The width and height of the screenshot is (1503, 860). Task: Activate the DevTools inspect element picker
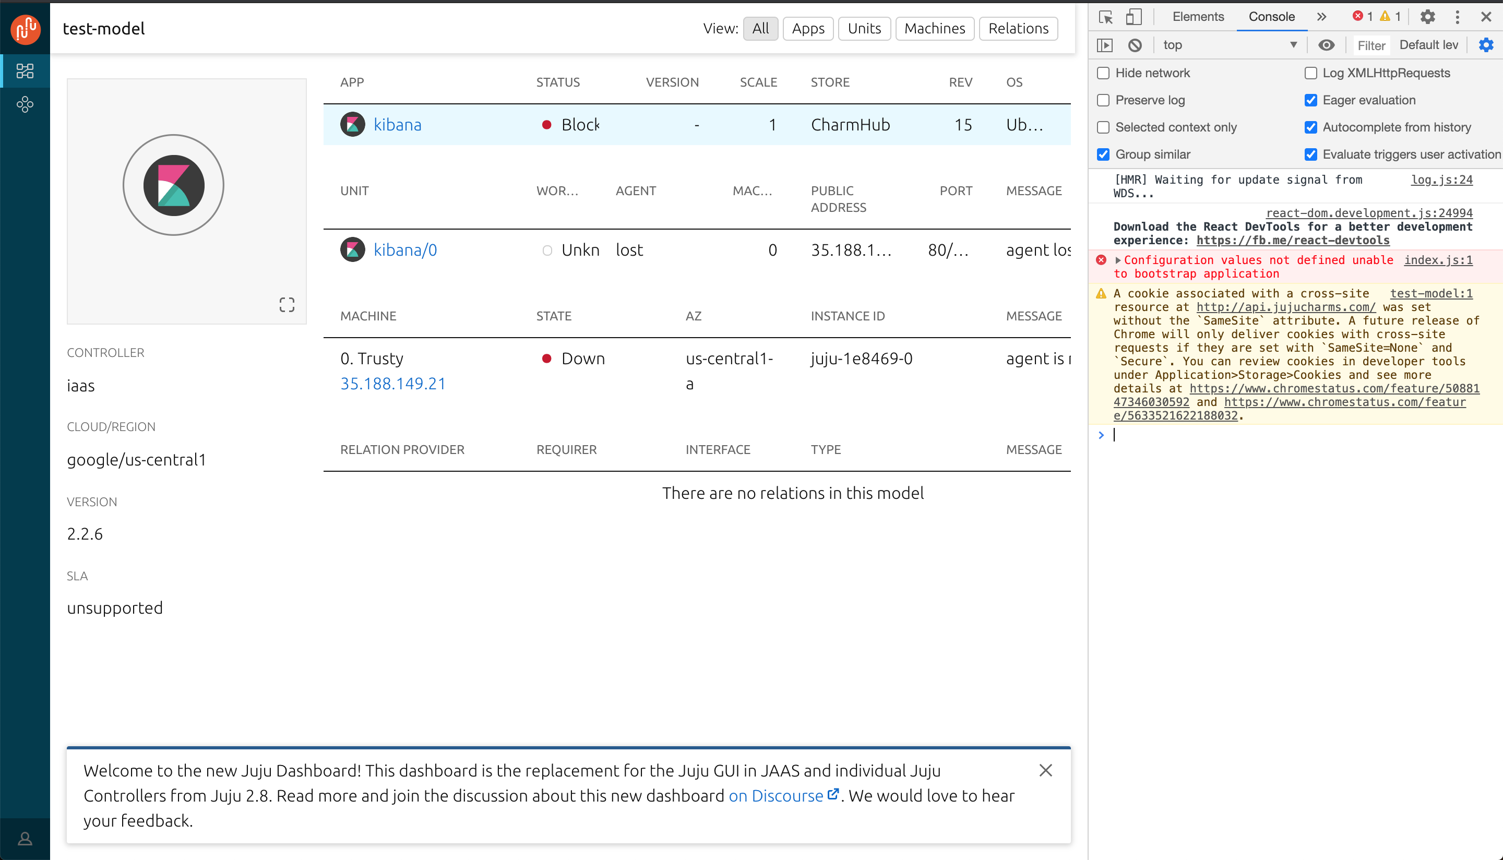point(1105,17)
